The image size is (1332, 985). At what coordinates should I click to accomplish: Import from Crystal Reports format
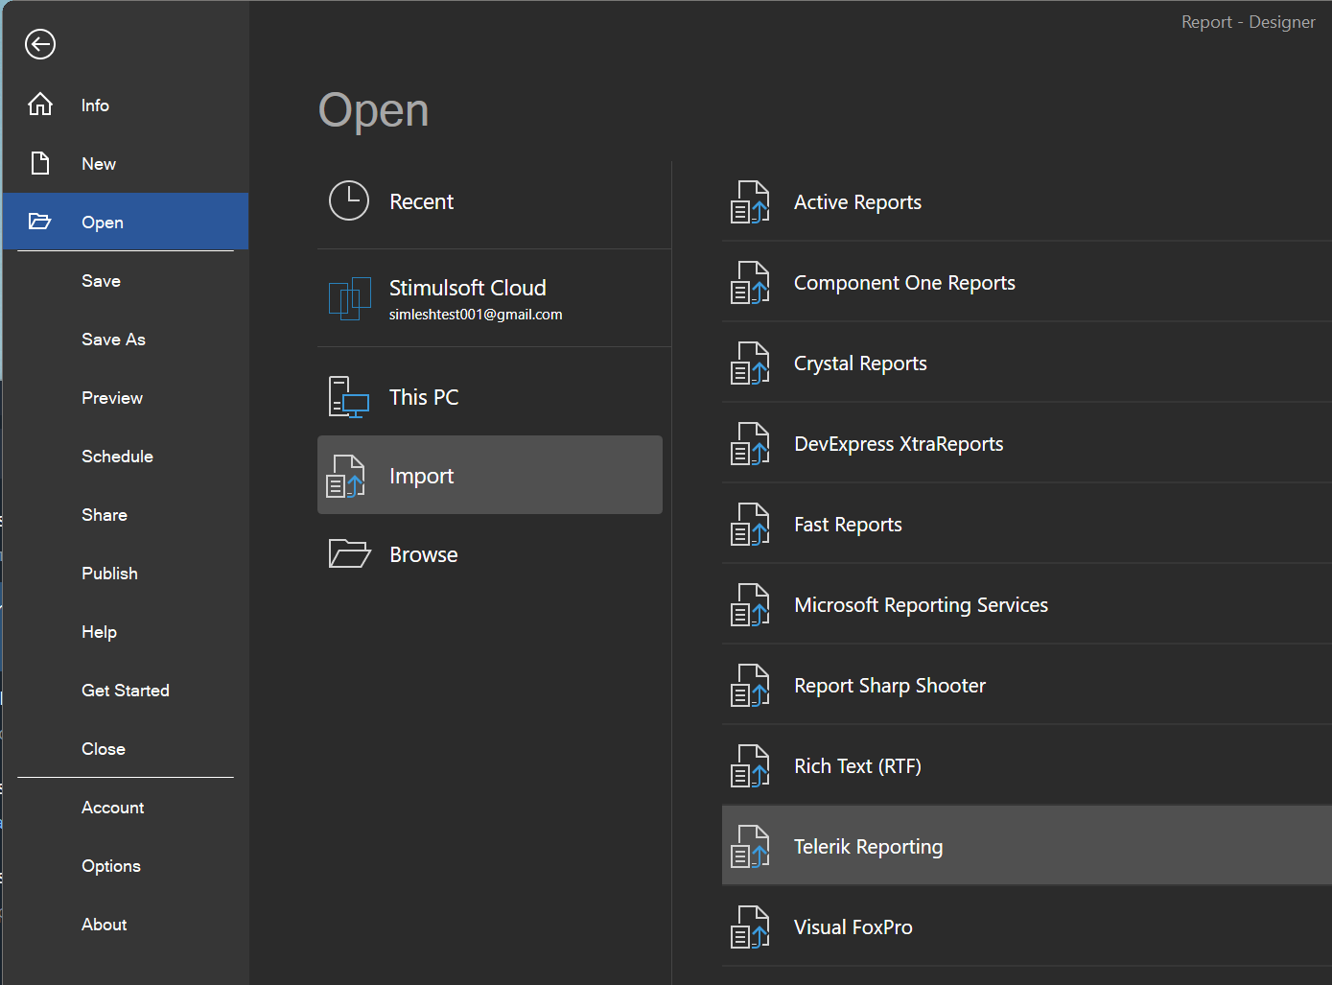(1026, 364)
